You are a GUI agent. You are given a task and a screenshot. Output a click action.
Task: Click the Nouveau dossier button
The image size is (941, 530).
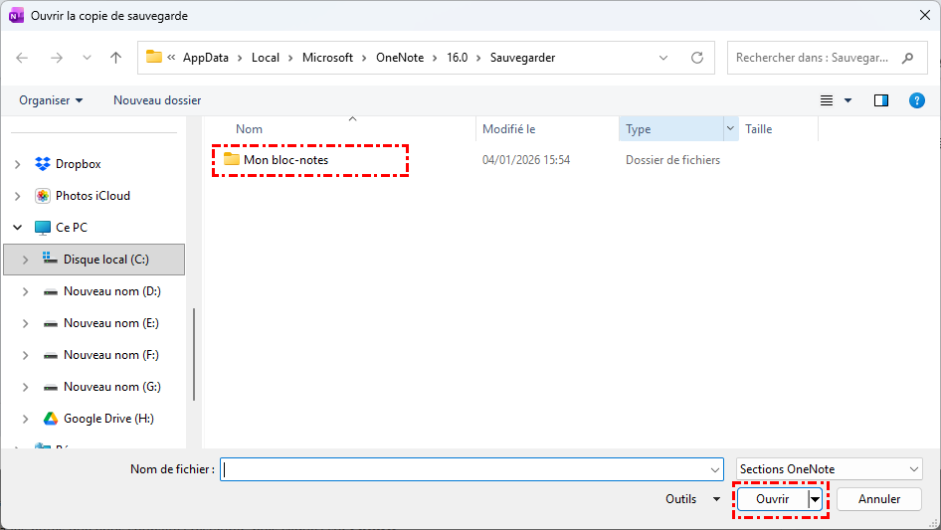click(157, 100)
